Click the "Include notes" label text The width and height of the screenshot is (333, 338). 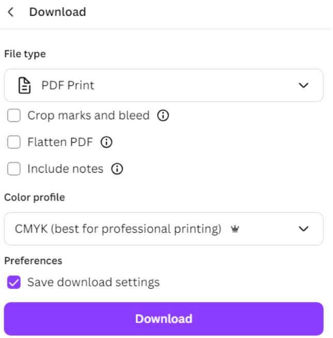[65, 169]
